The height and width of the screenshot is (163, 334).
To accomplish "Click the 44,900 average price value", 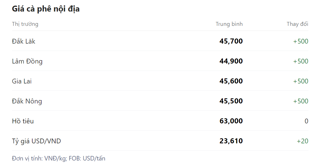I will point(231,61).
